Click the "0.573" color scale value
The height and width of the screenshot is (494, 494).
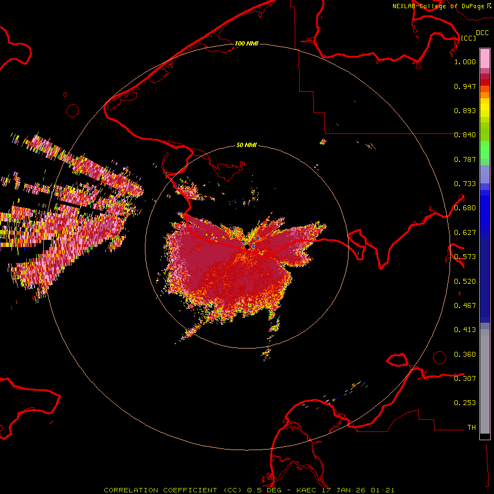pos(465,257)
